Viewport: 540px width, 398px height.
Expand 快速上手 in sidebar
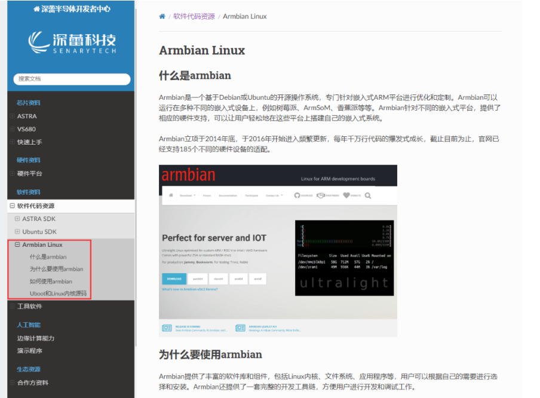13,142
